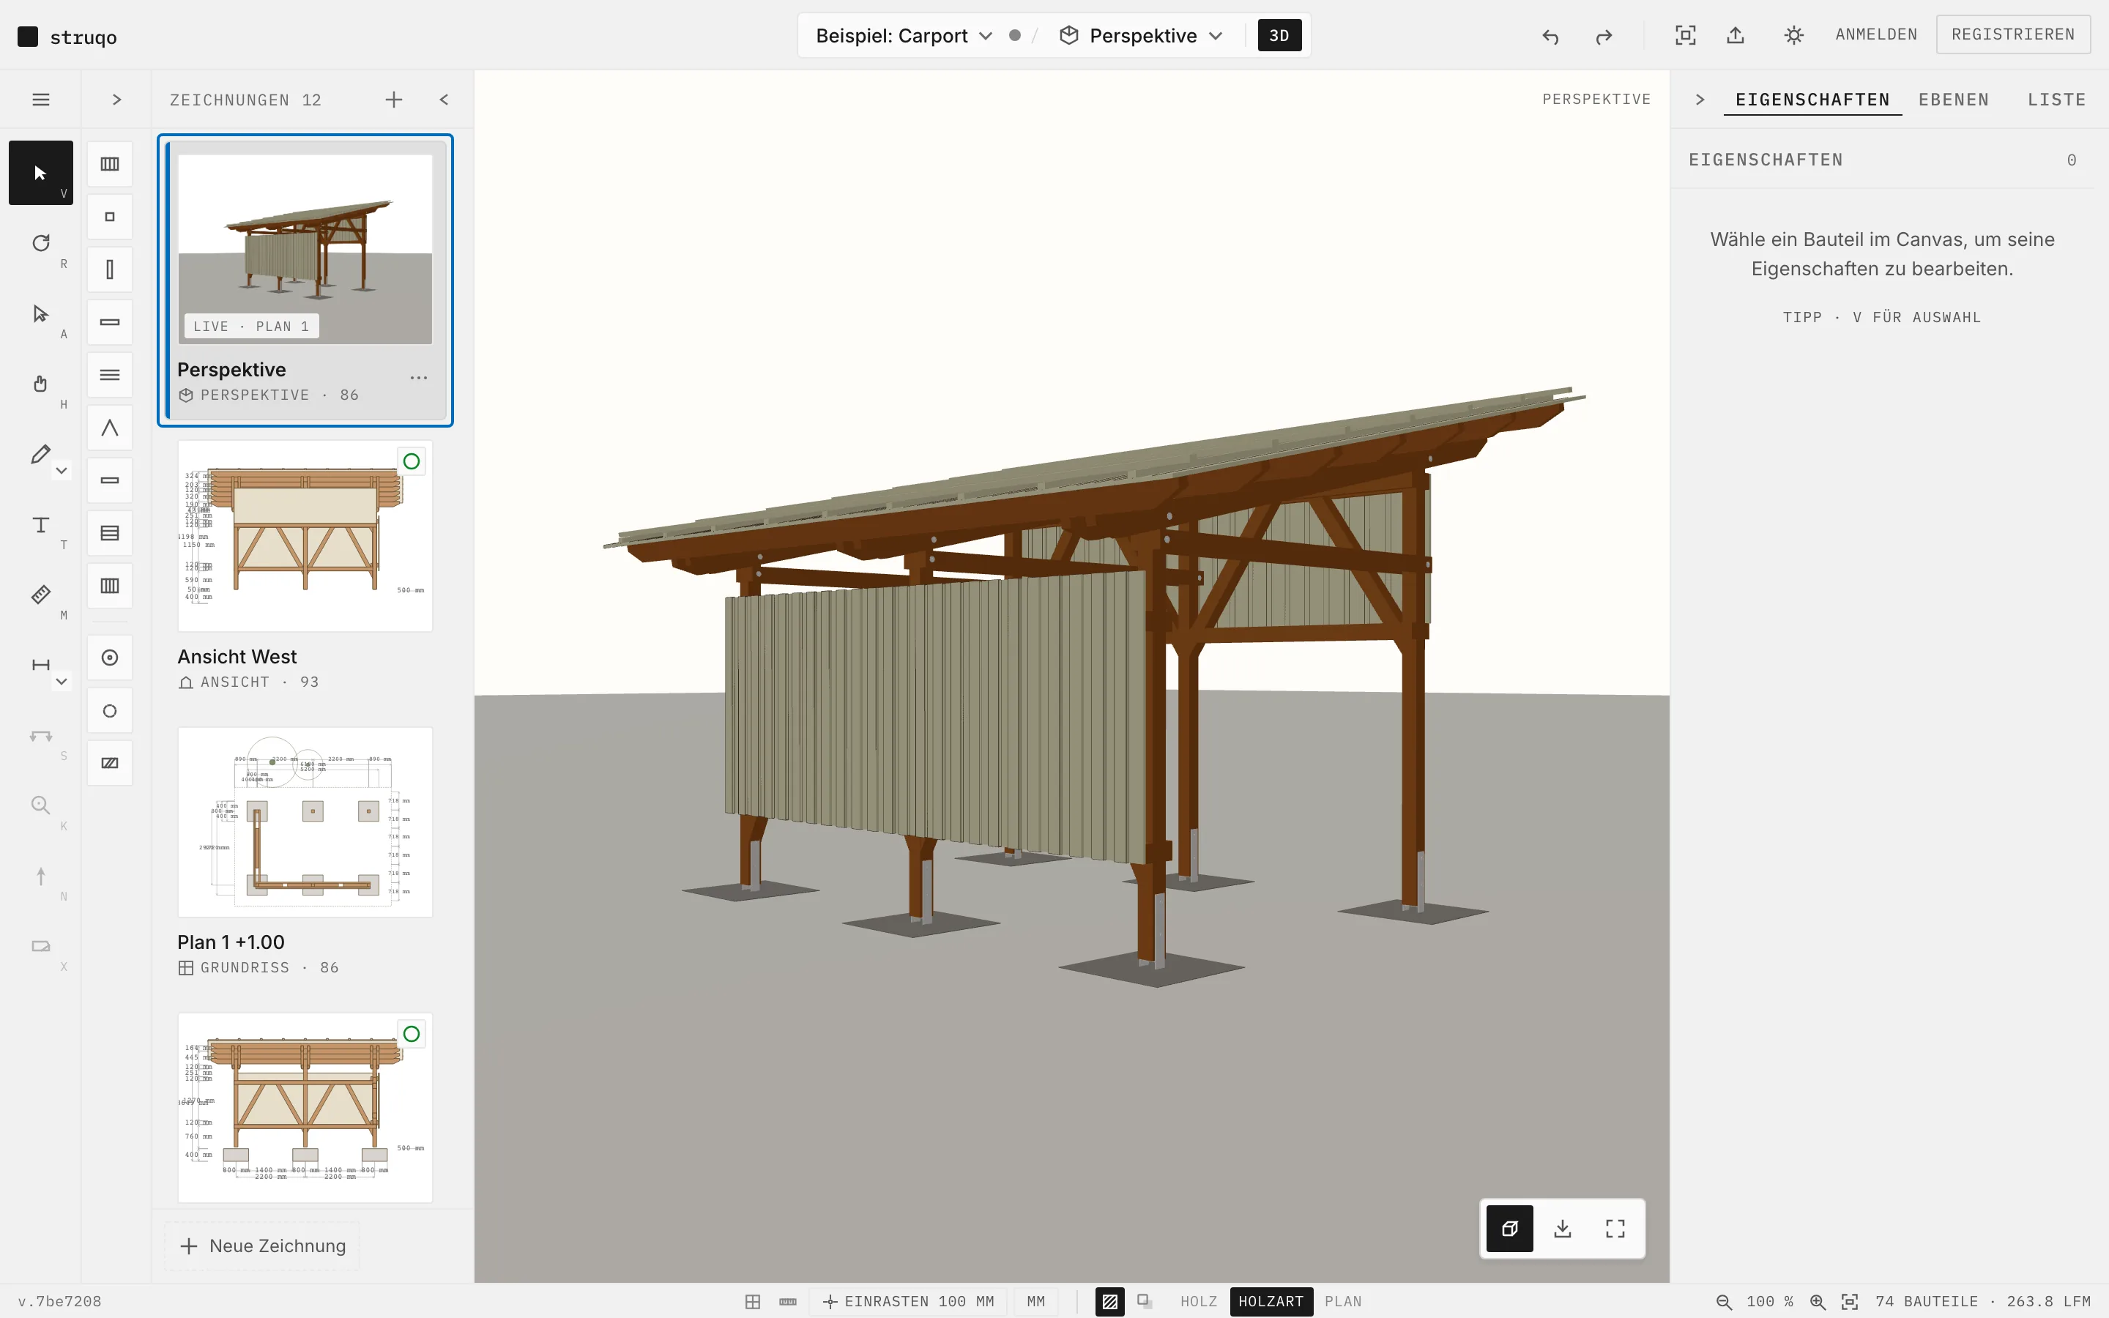This screenshot has width=2109, height=1318.
Task: Choose the pencil draw tool
Action: [x=40, y=454]
